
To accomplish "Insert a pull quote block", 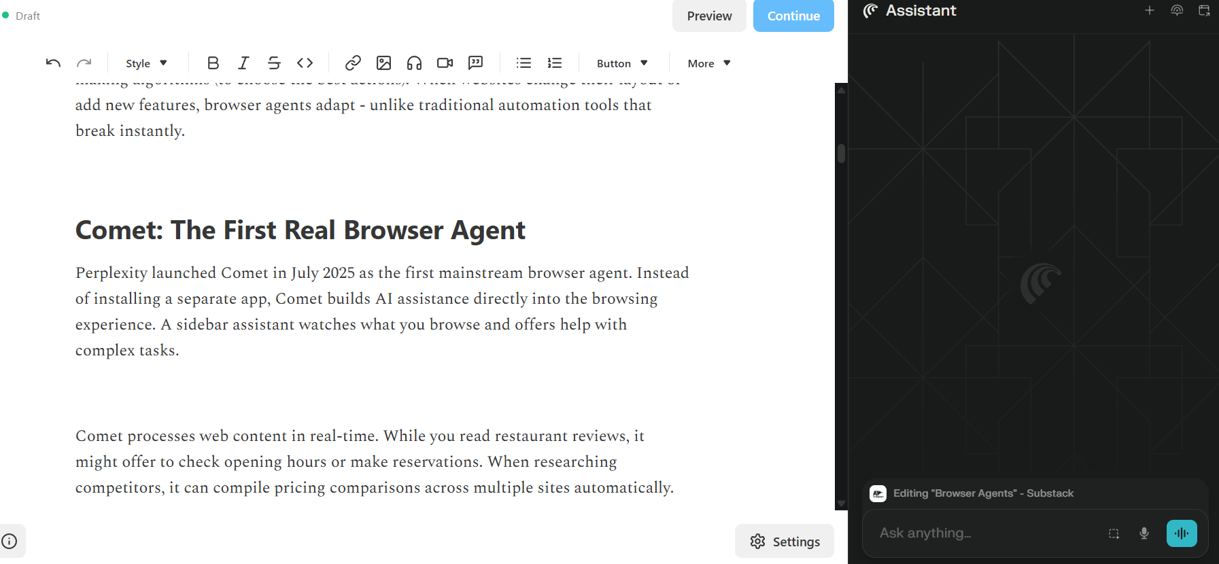I will 475,63.
